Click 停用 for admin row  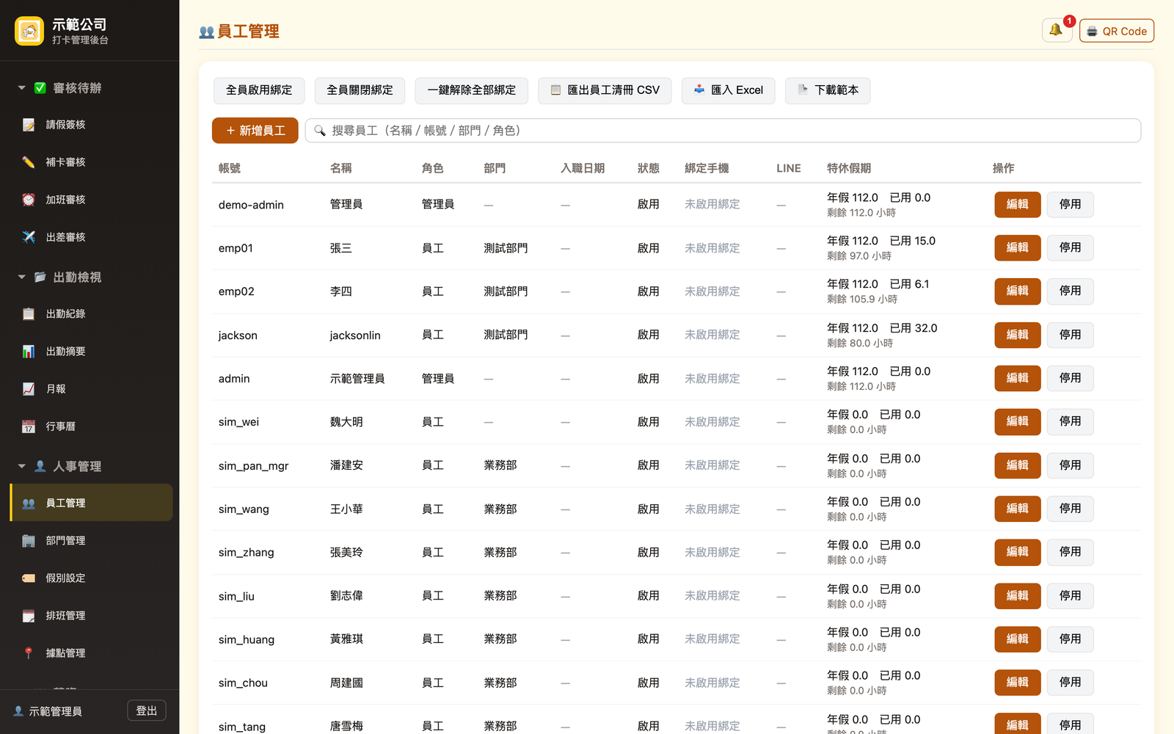(1071, 378)
